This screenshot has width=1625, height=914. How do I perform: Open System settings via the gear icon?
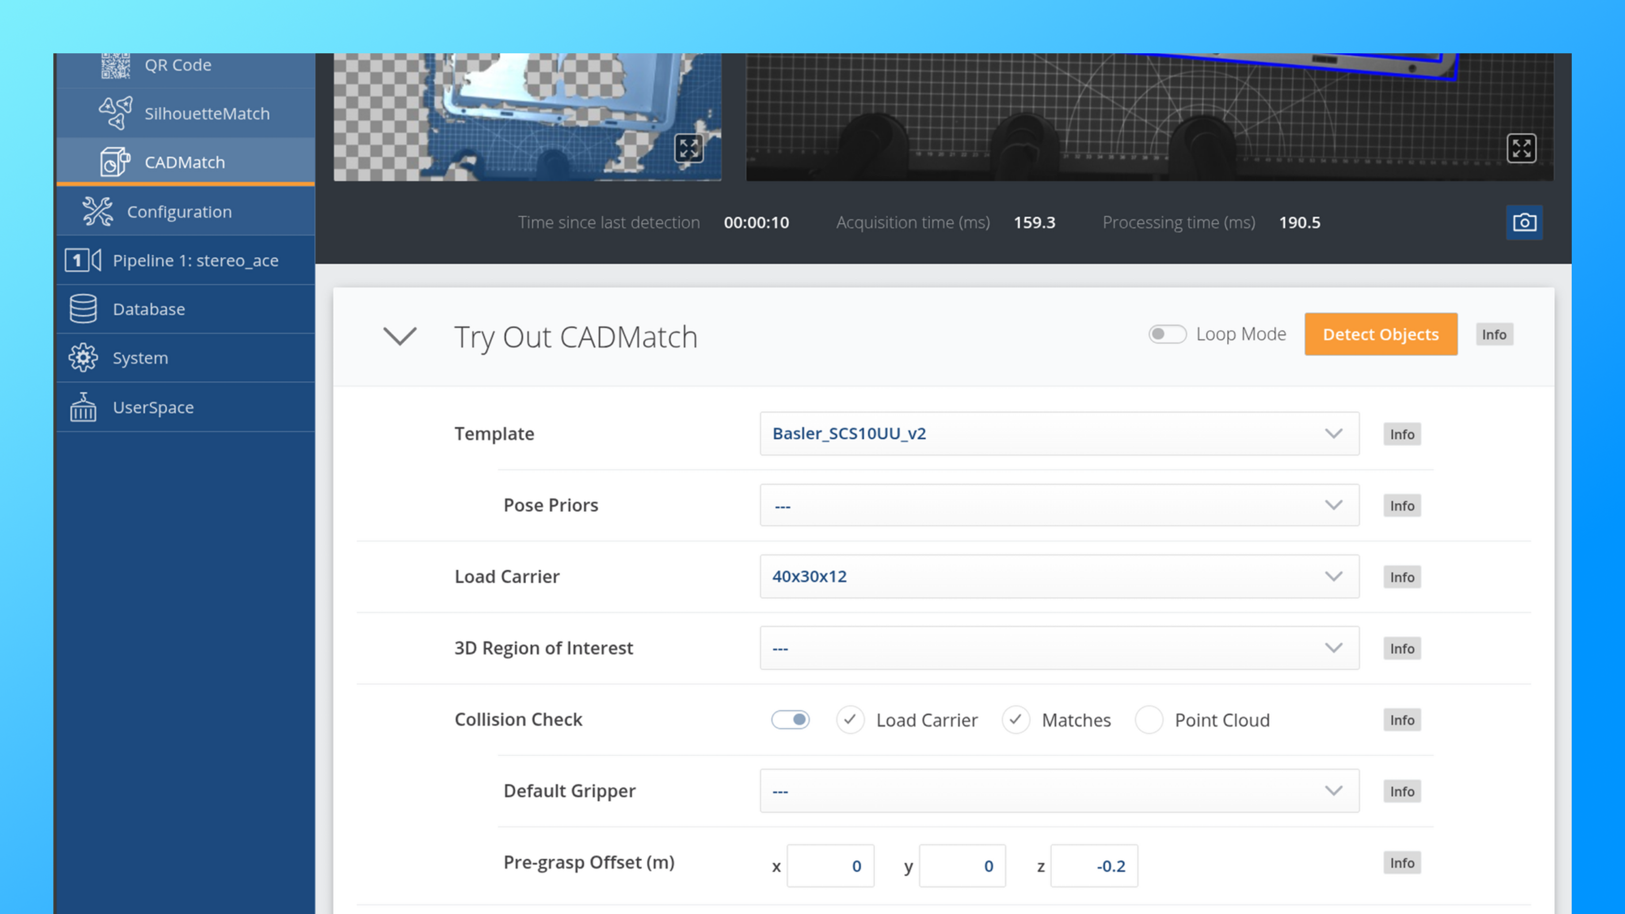point(83,357)
